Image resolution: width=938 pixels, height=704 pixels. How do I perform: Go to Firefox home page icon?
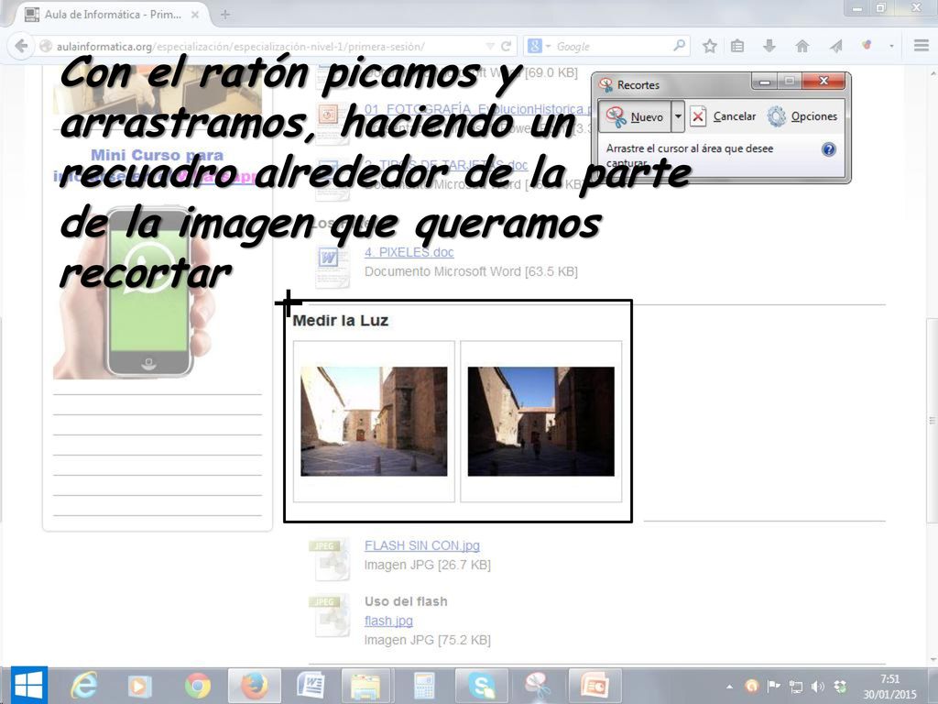click(802, 46)
